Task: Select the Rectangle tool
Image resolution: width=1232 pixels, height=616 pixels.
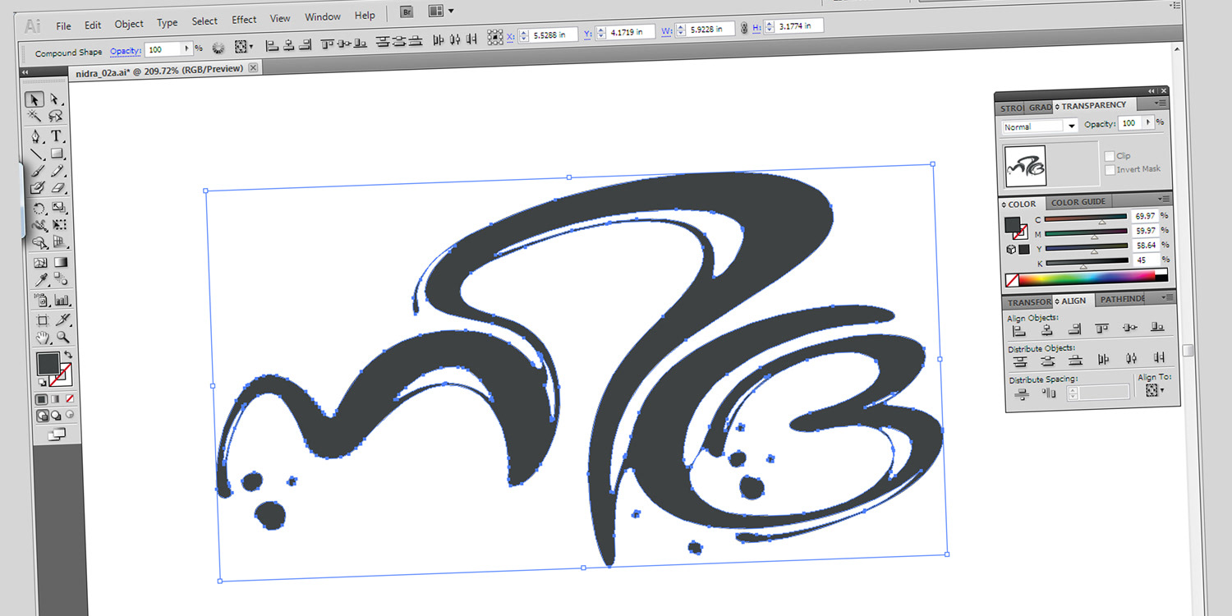Action: 57,154
